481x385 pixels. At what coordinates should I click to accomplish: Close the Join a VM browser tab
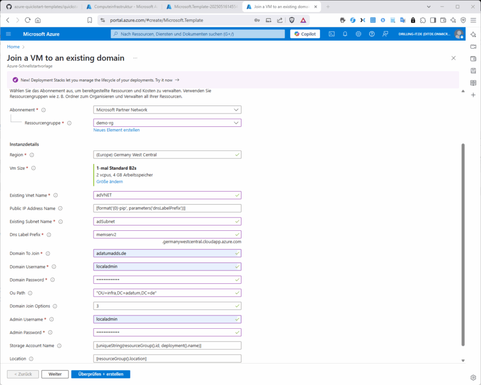point(315,6)
